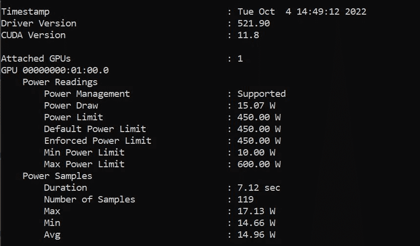
Task: Click the Power Readings heading
Action: point(60,82)
